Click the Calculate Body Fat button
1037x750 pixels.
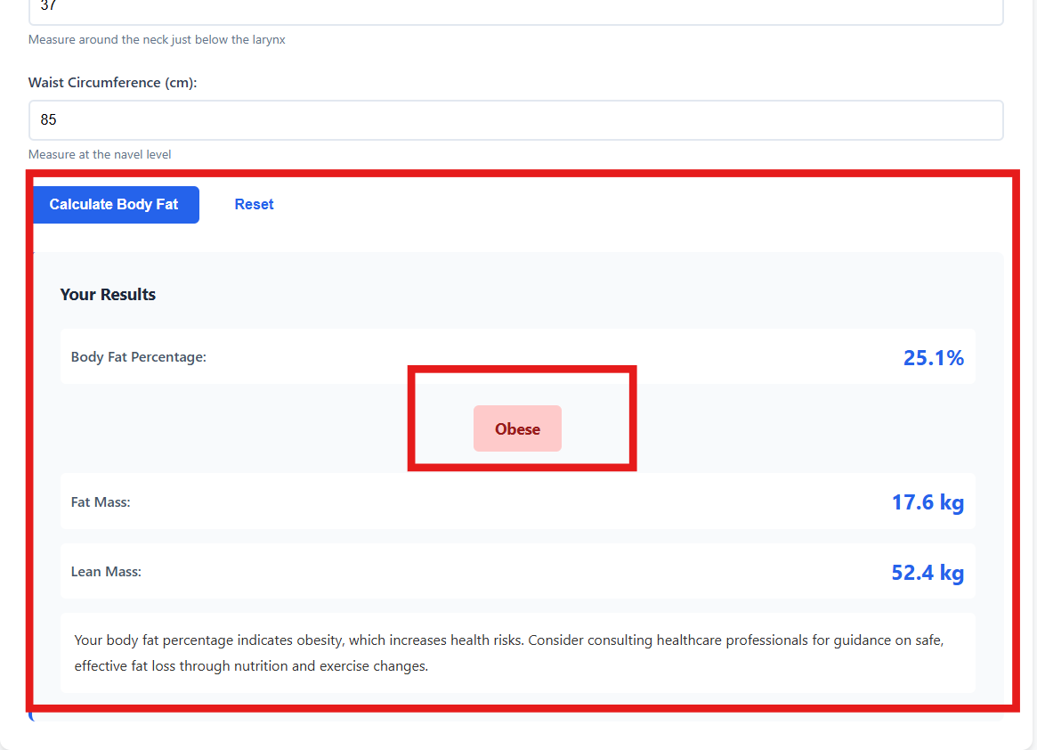[x=114, y=205]
